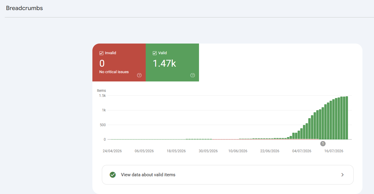Click the 10/06/2026 axis date
The height and width of the screenshot is (194, 374).
coord(238,151)
